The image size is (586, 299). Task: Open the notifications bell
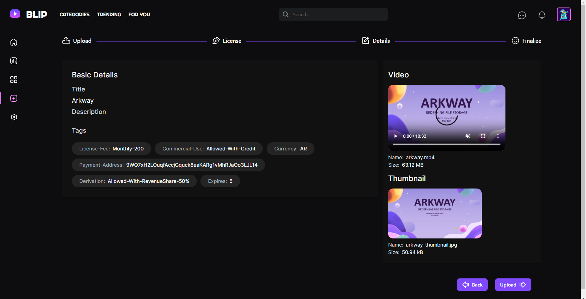[542, 15]
